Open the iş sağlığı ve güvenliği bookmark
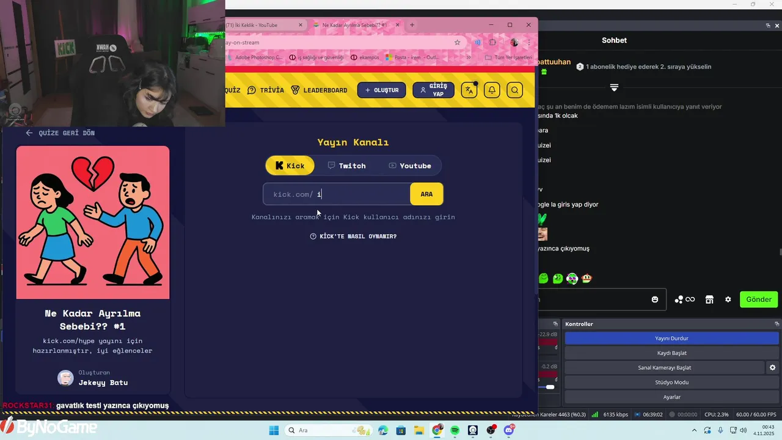The image size is (782, 440). [316, 57]
